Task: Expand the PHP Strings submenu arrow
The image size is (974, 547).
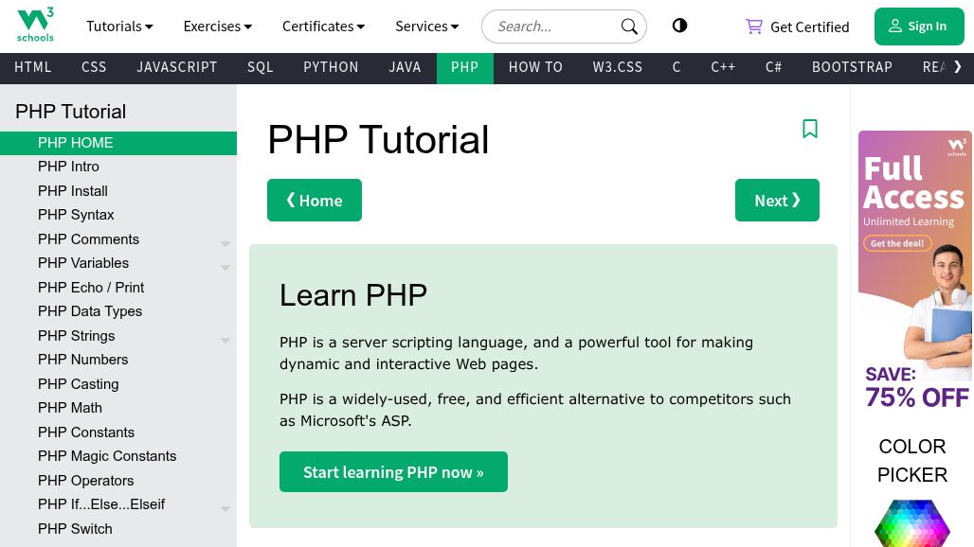Action: [x=225, y=341]
